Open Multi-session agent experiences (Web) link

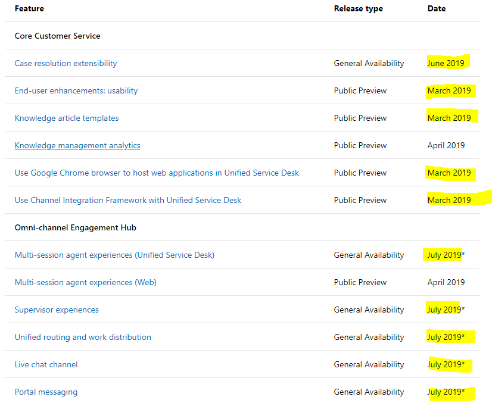coord(85,282)
